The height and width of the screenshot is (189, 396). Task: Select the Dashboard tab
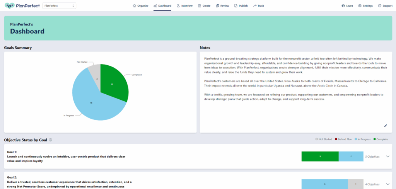[x=162, y=5]
